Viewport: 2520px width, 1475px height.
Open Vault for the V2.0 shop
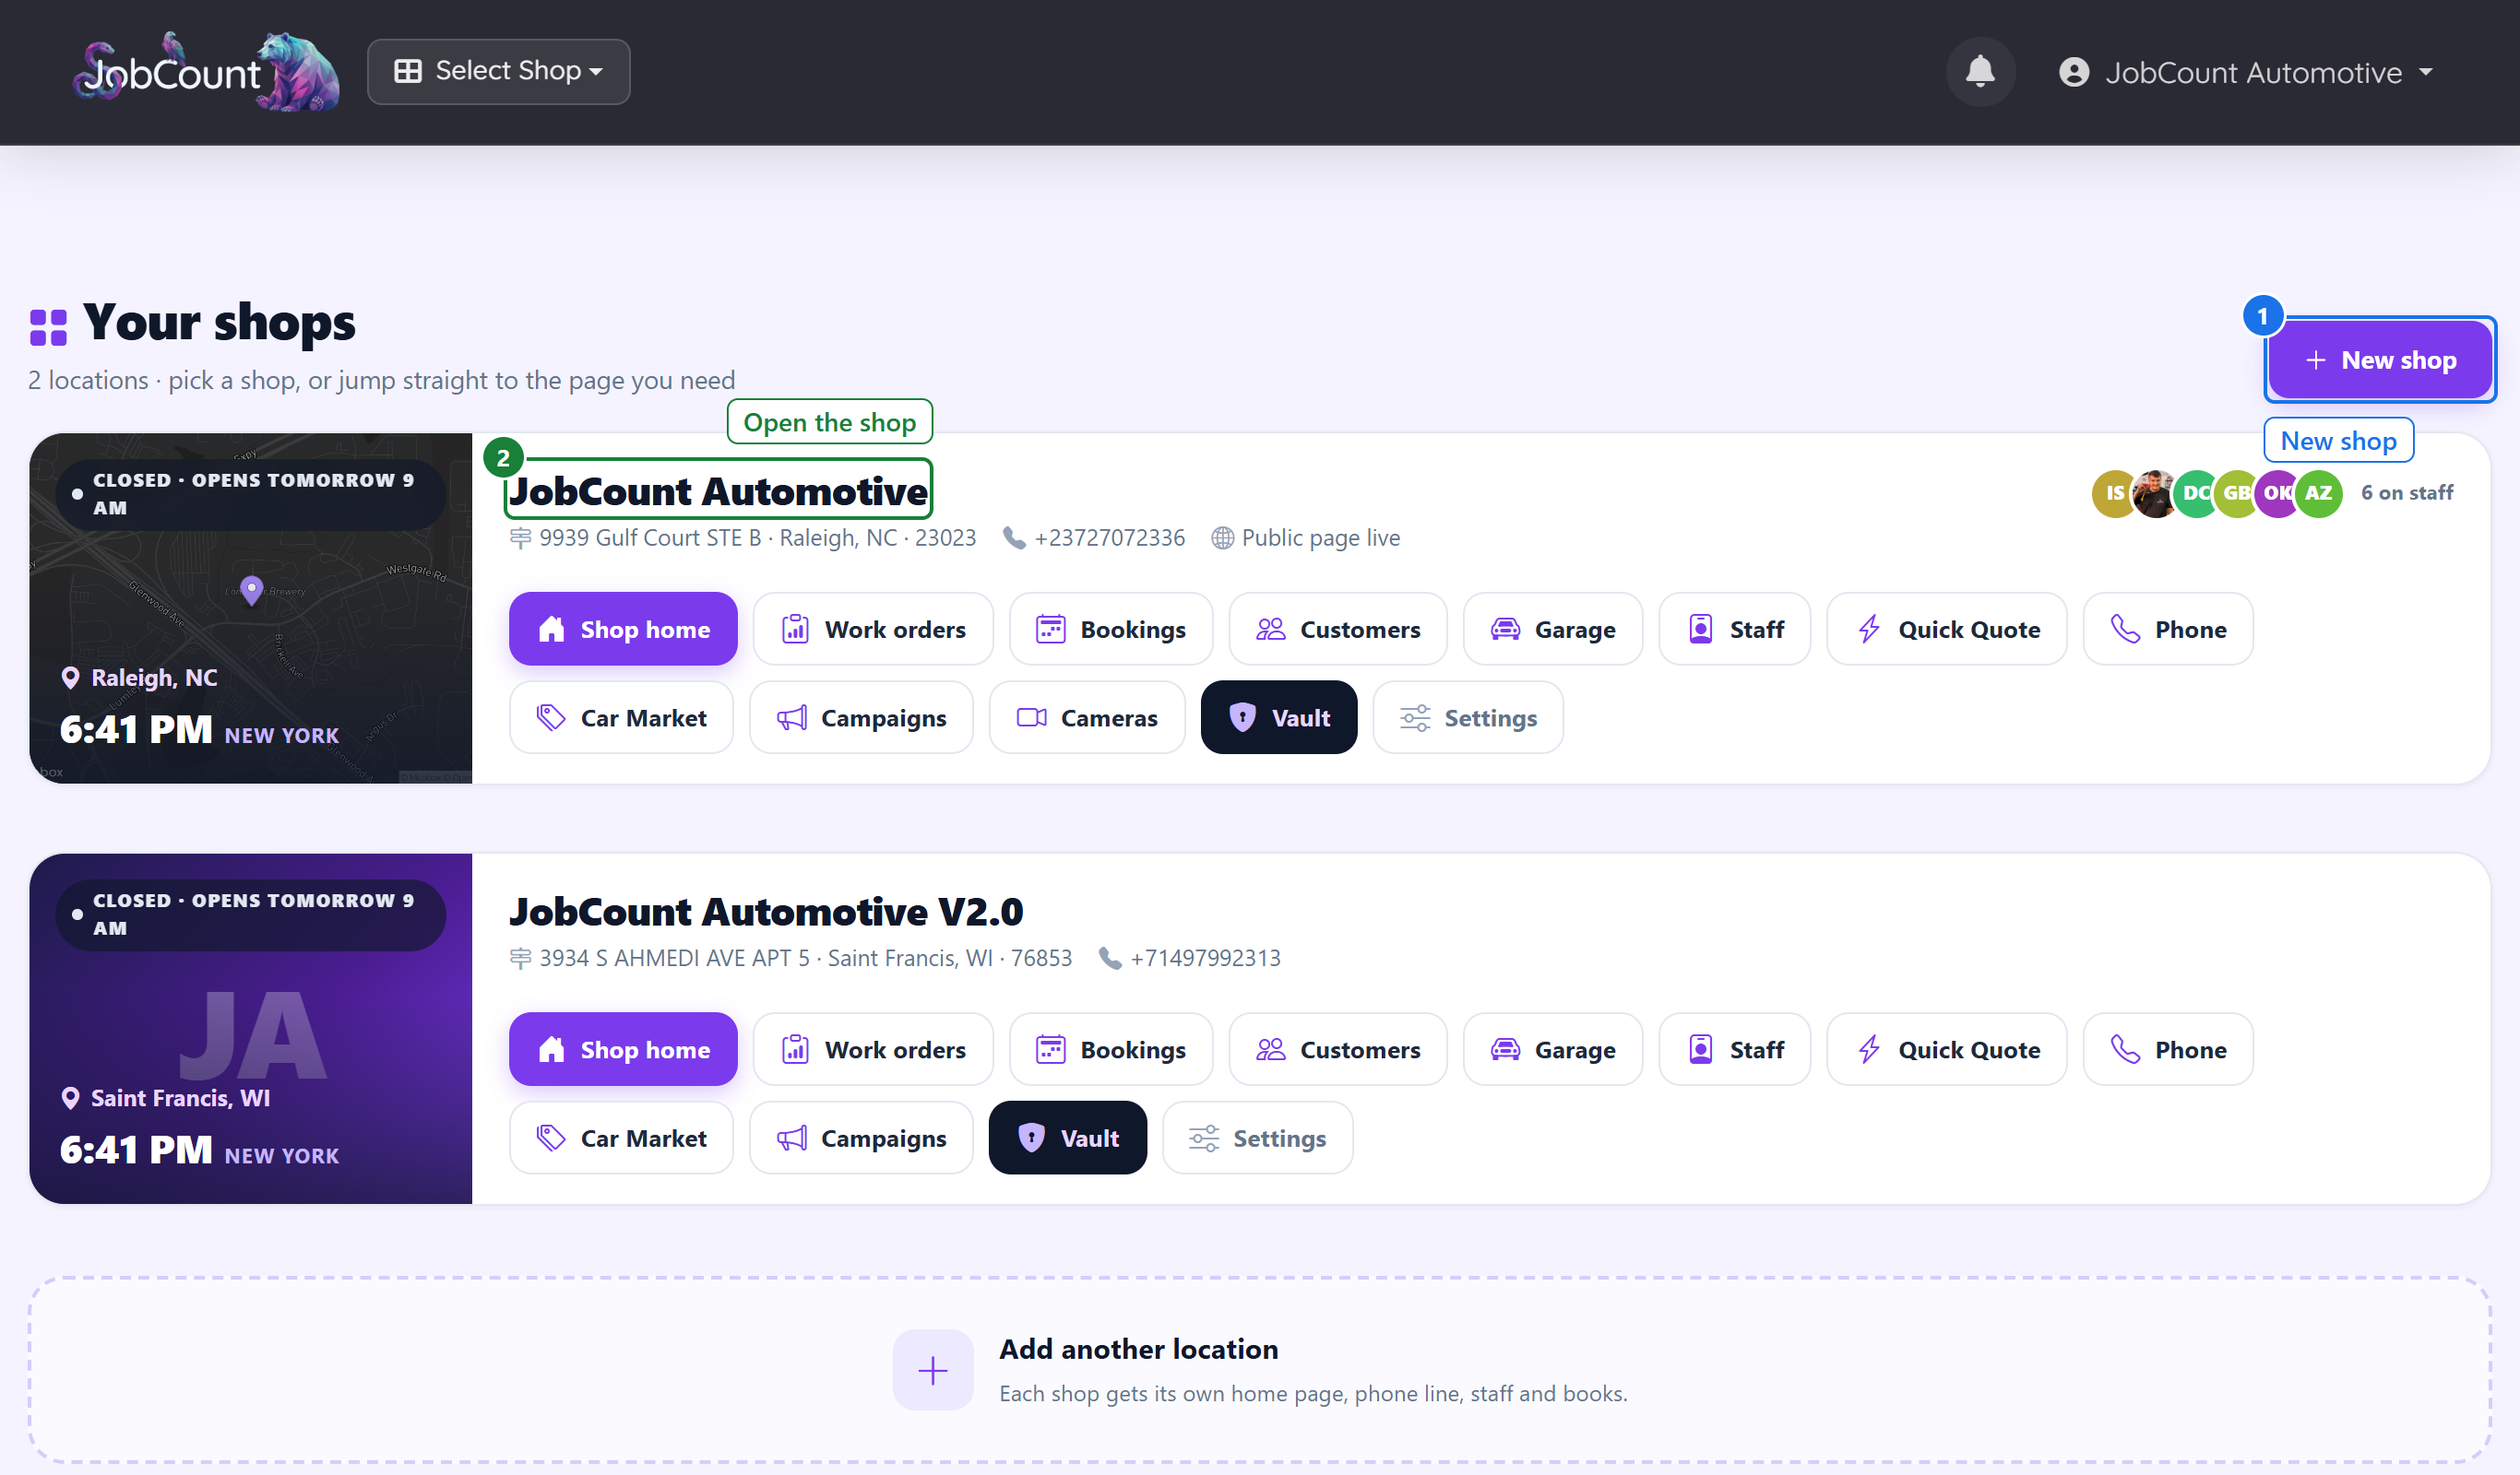[1068, 1138]
